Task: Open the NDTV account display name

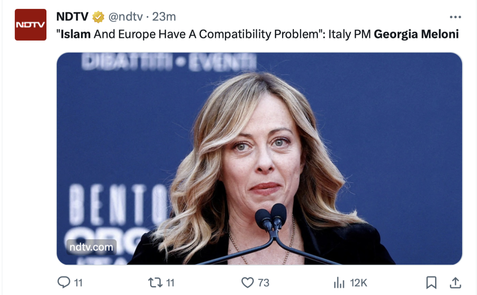Action: point(72,17)
